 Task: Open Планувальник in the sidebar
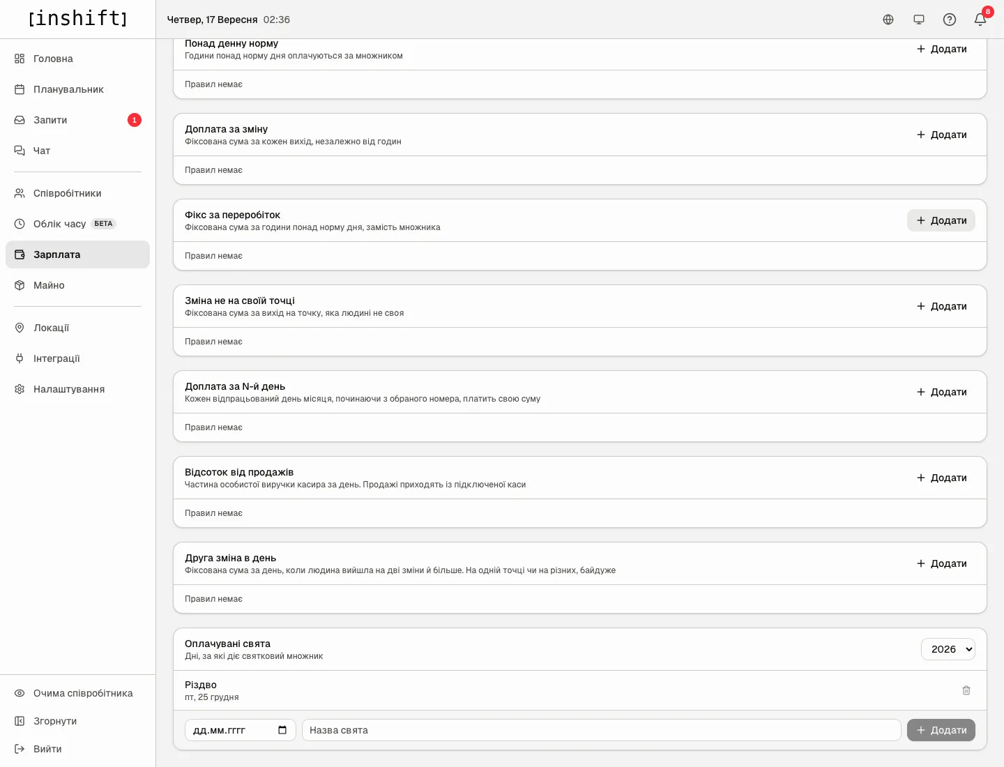pos(77,89)
